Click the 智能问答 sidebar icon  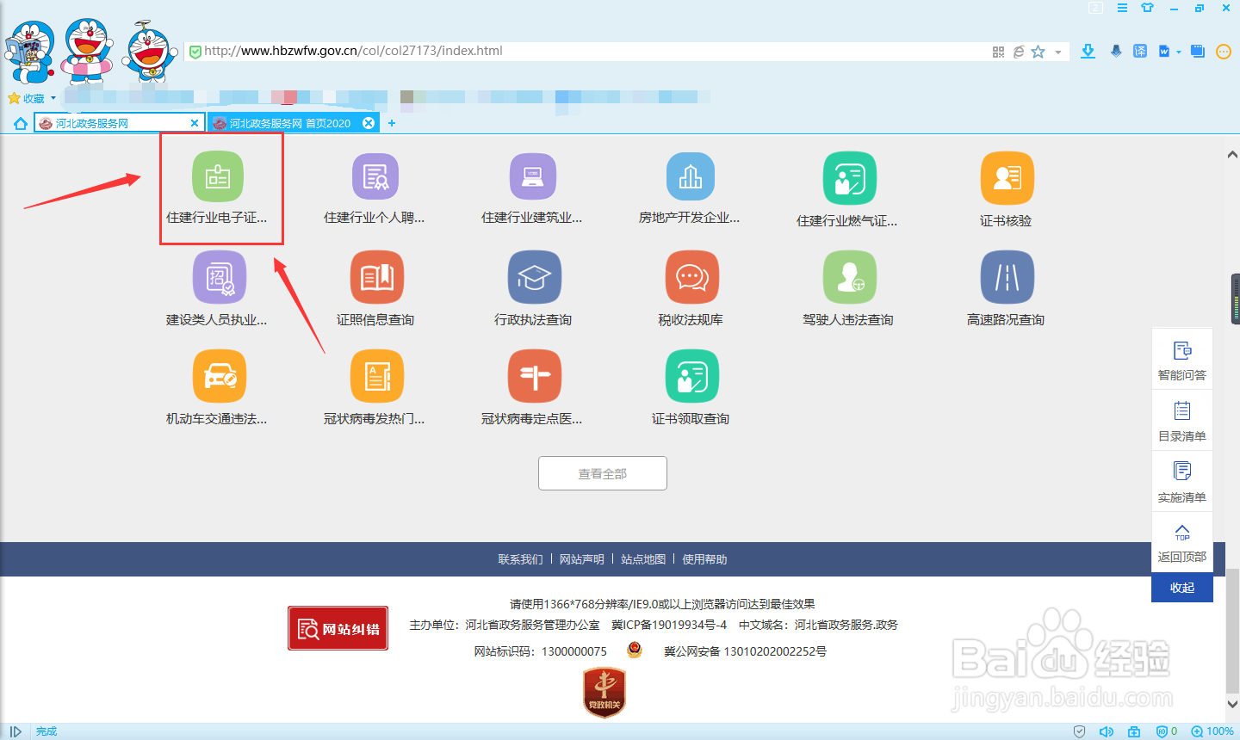(x=1181, y=358)
